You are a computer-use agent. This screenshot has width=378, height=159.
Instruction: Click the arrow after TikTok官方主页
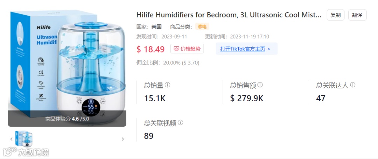pyautogui.click(x=269, y=49)
